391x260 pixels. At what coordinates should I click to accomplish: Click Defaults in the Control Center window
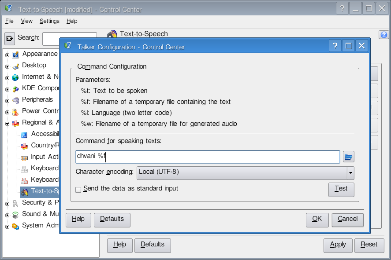pos(153,245)
